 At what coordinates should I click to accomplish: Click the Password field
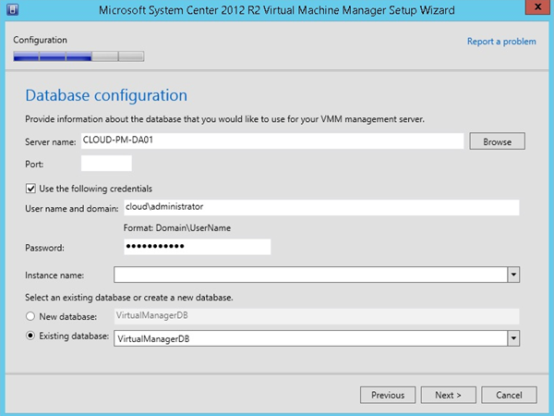tap(198, 247)
